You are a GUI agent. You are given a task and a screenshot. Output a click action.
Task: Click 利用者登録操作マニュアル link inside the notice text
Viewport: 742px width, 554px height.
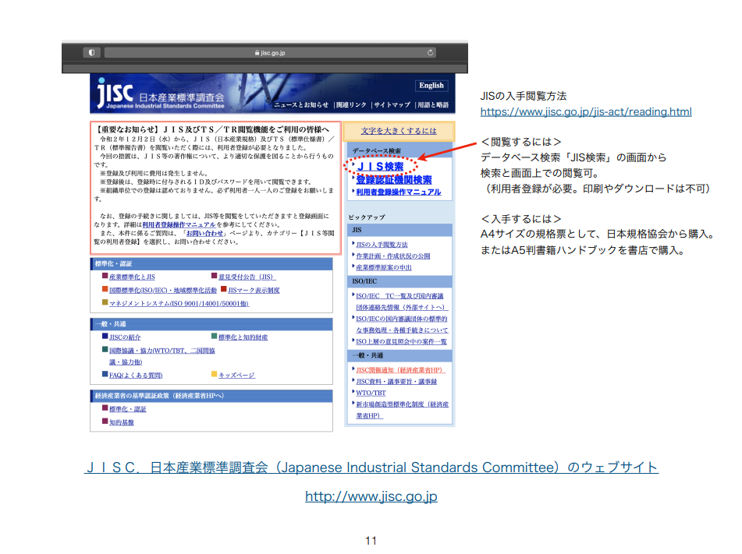tap(179, 224)
